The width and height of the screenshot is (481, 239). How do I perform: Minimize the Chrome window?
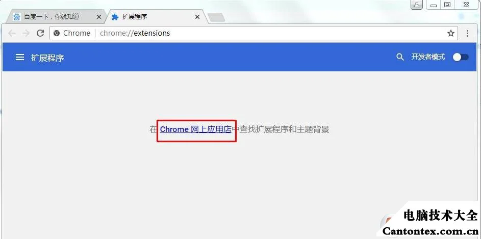pyautogui.click(x=434, y=5)
